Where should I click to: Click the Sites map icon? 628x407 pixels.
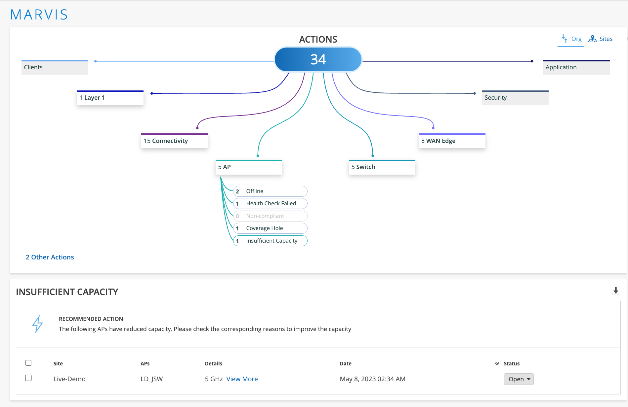(592, 39)
